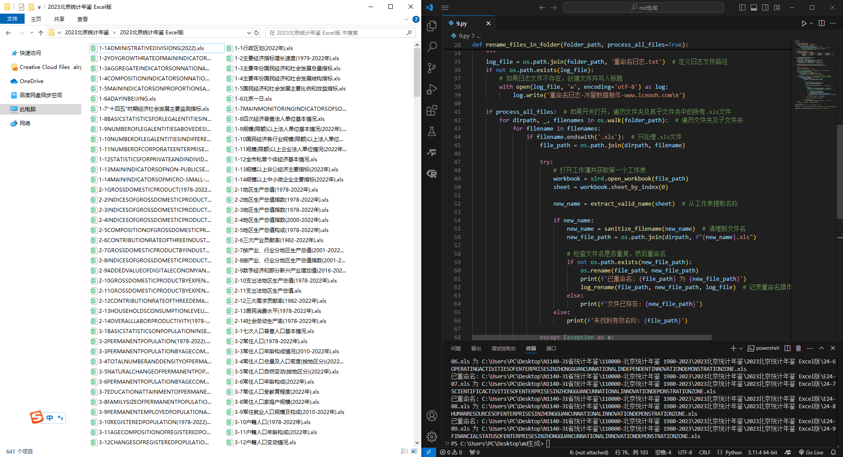Split the editor to the right
Viewport: 843px width, 457px height.
[x=821, y=23]
